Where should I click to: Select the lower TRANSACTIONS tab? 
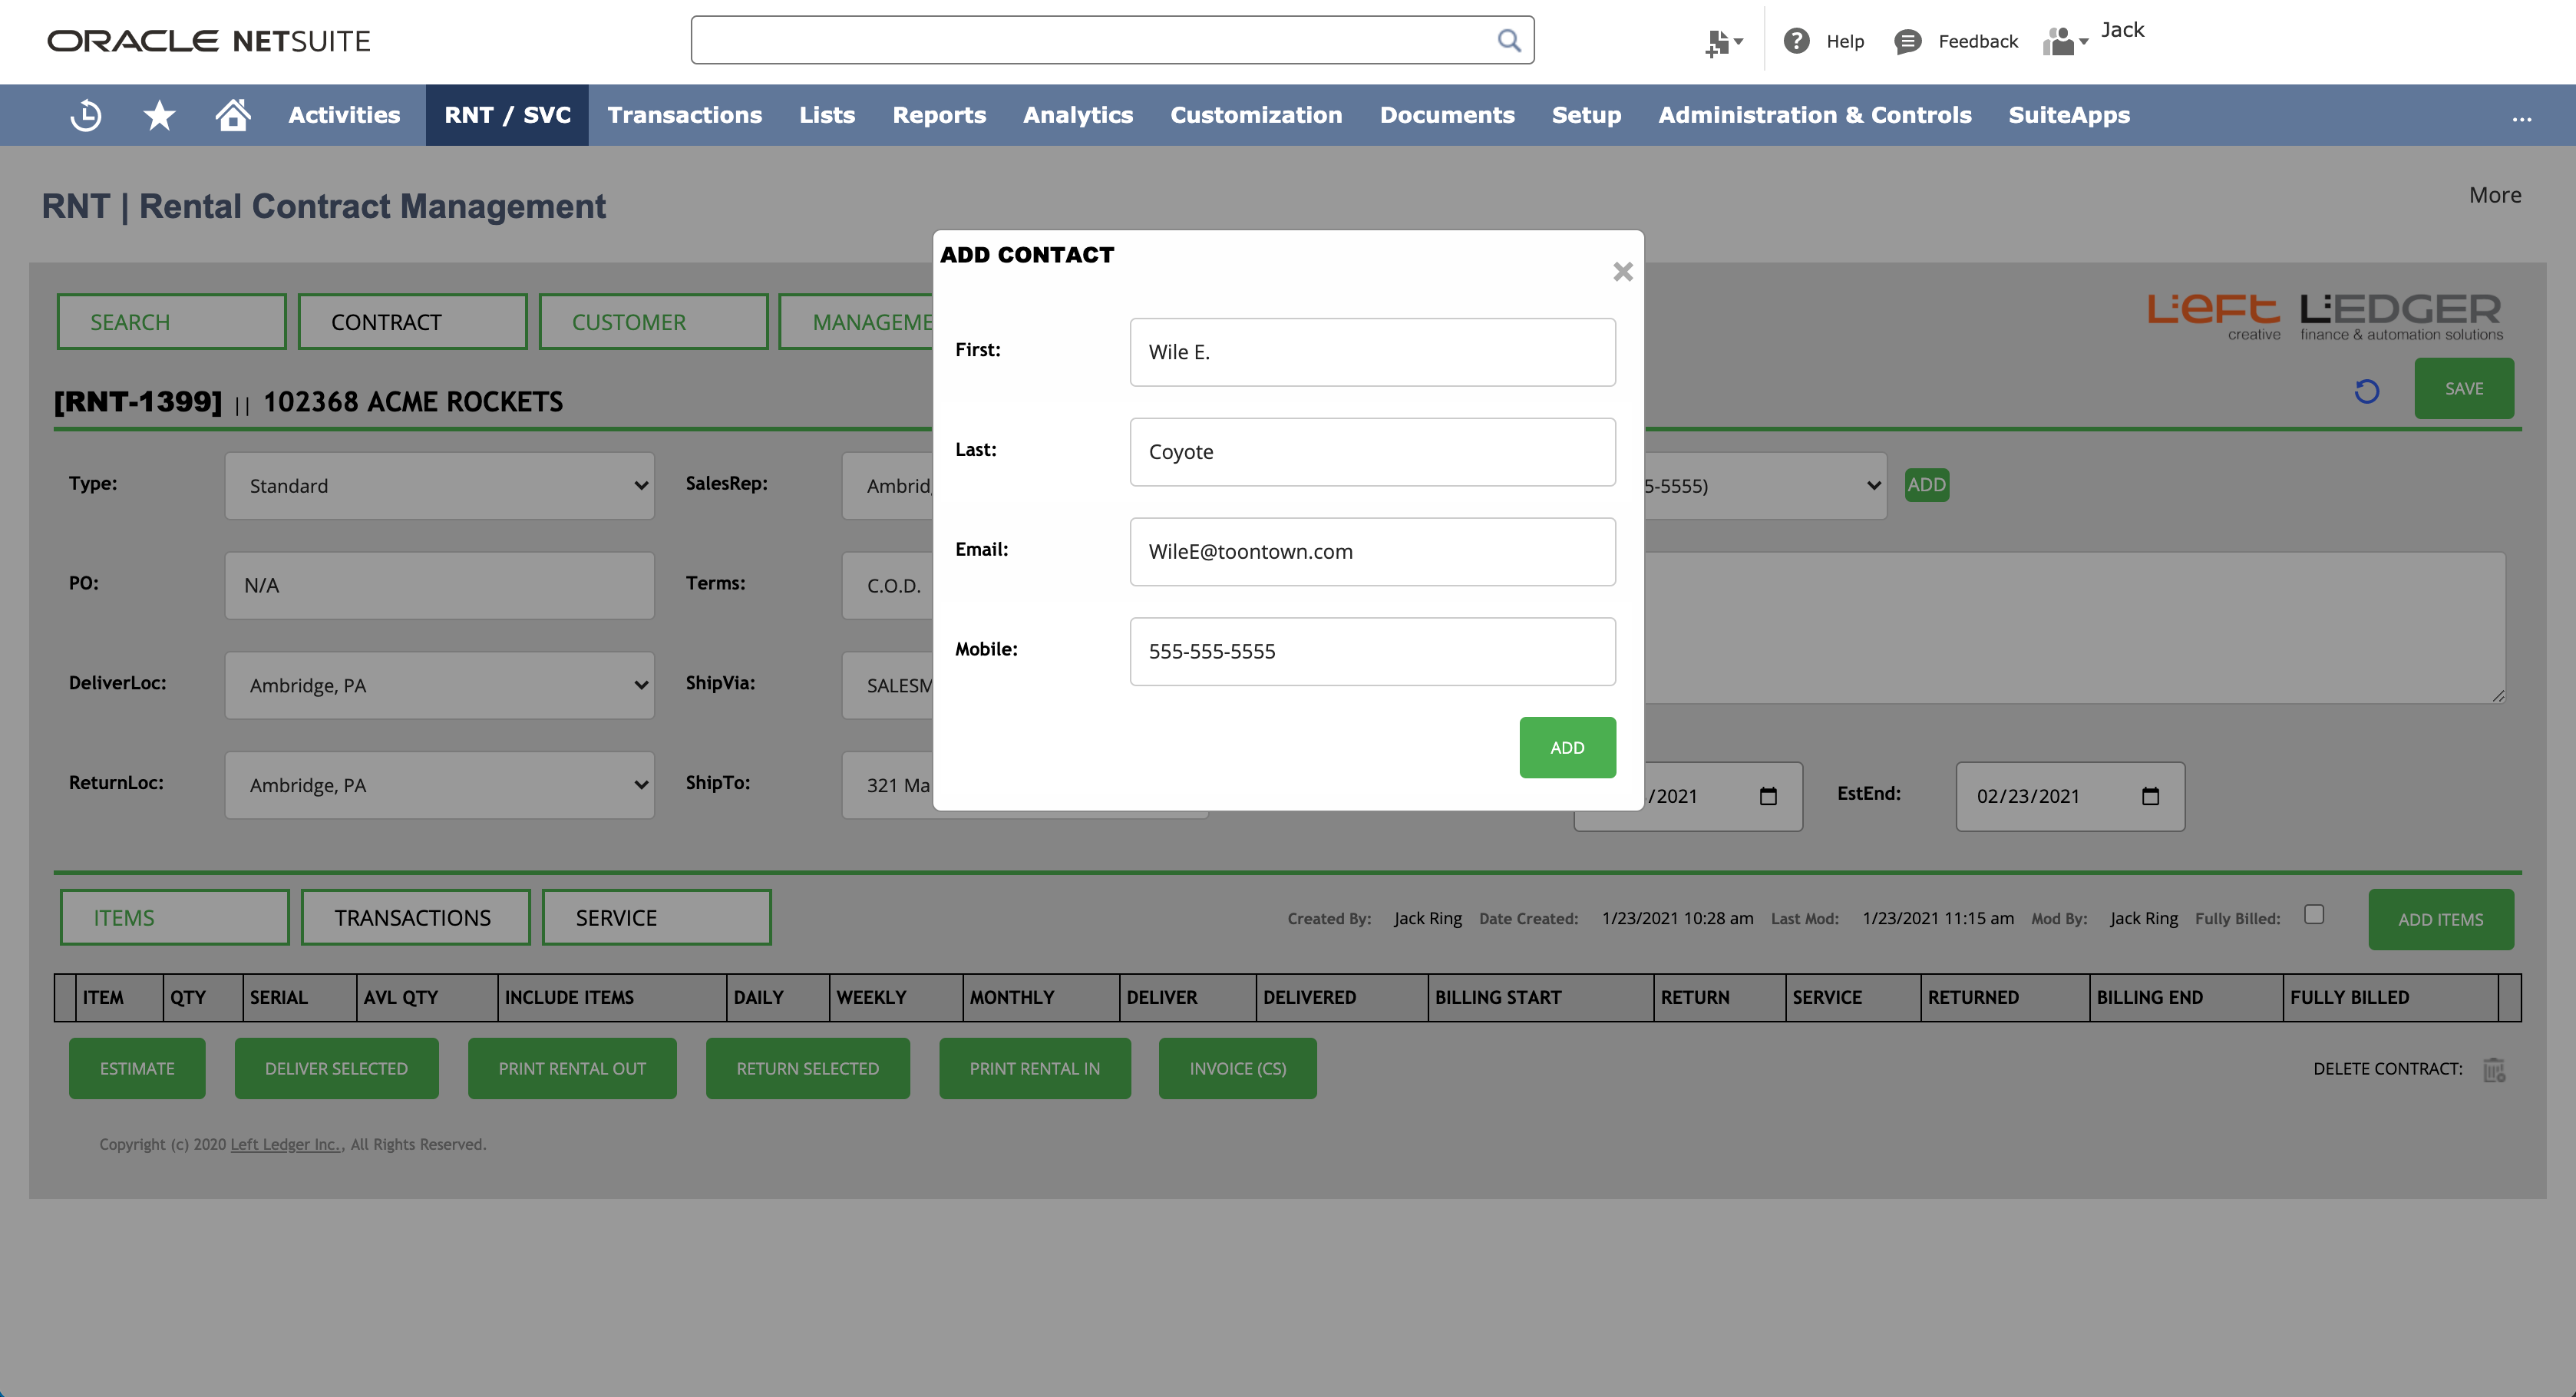coord(416,918)
